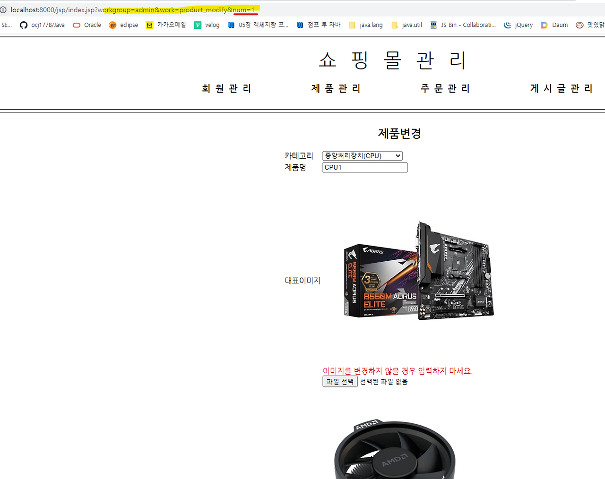Open the 점프 투 자바 bookmark
605x479 pixels.
pos(319,25)
